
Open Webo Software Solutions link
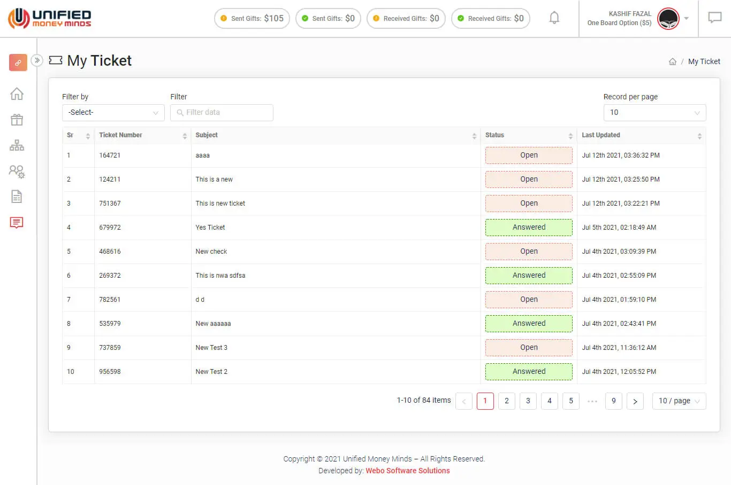click(407, 471)
